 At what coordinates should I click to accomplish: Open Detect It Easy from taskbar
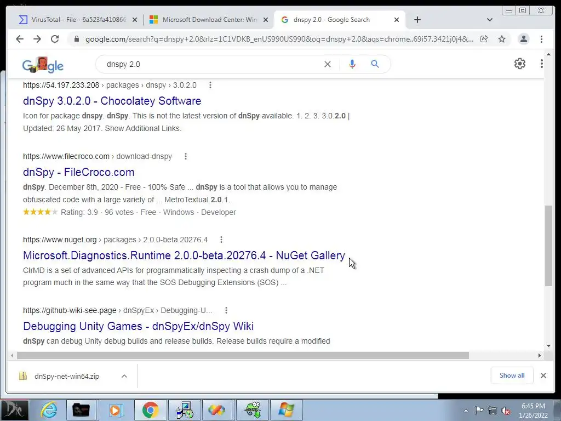14,410
